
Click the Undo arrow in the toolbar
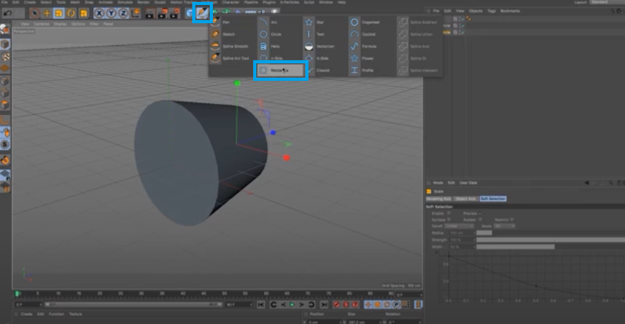click(8, 13)
